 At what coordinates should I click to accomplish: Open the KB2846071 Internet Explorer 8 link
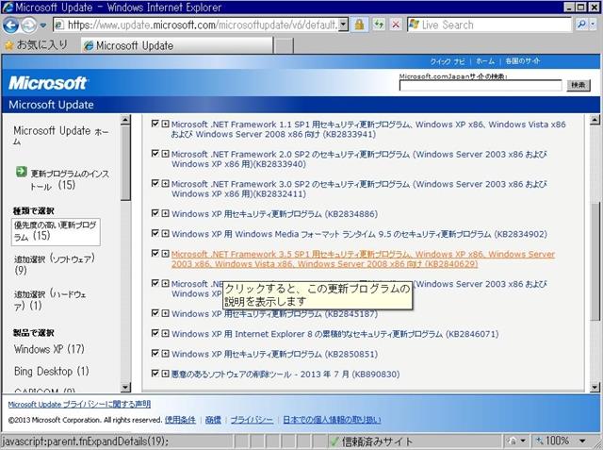tap(335, 334)
